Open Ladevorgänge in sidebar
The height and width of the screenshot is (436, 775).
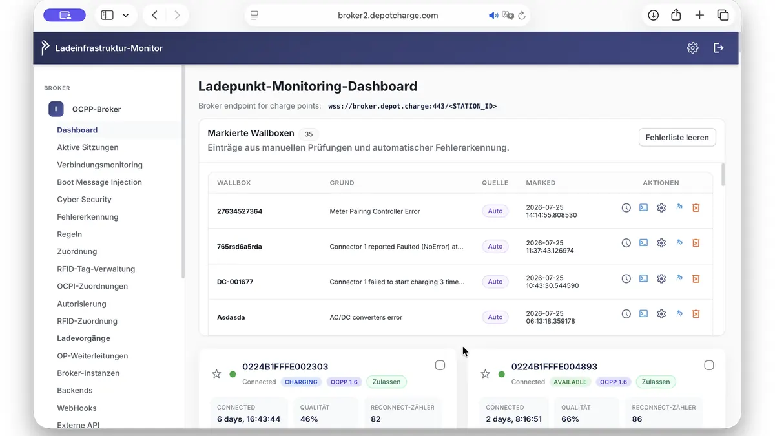pos(83,338)
